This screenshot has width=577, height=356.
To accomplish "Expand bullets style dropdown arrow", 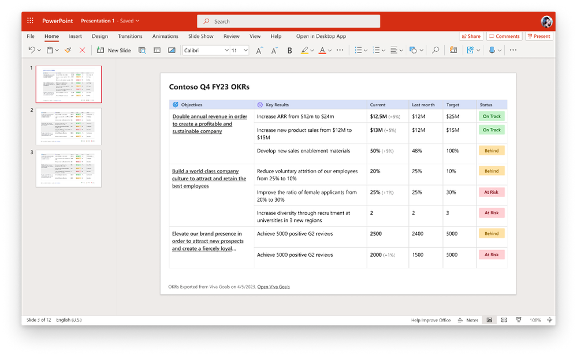I will coord(366,51).
